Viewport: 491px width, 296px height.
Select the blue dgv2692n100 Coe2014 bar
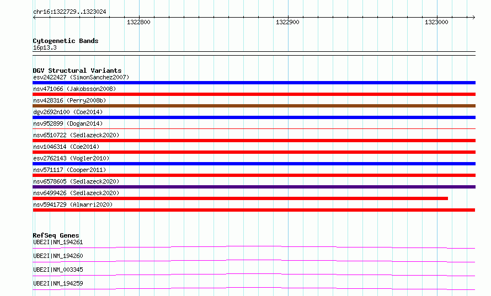254,117
